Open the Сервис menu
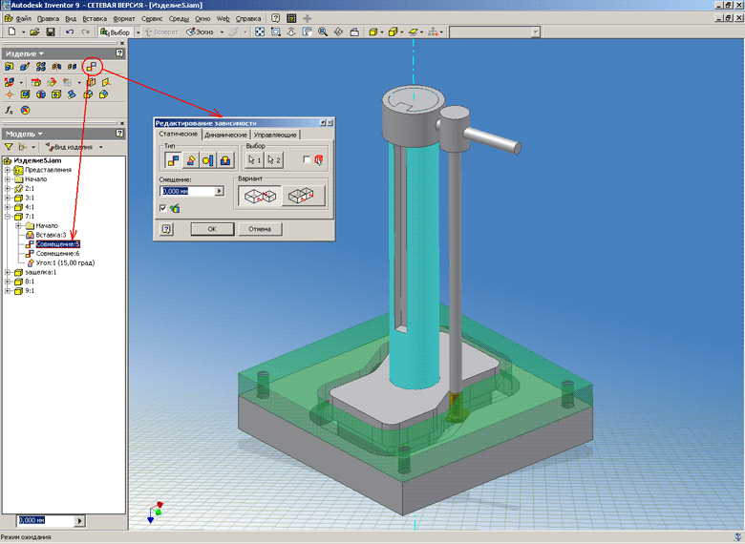The width and height of the screenshot is (745, 544). coord(152,18)
